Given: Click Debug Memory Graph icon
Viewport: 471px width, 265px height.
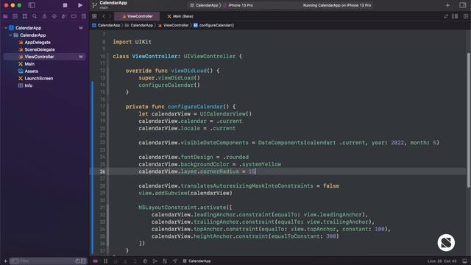Looking at the screenshot, I should (x=155, y=261).
